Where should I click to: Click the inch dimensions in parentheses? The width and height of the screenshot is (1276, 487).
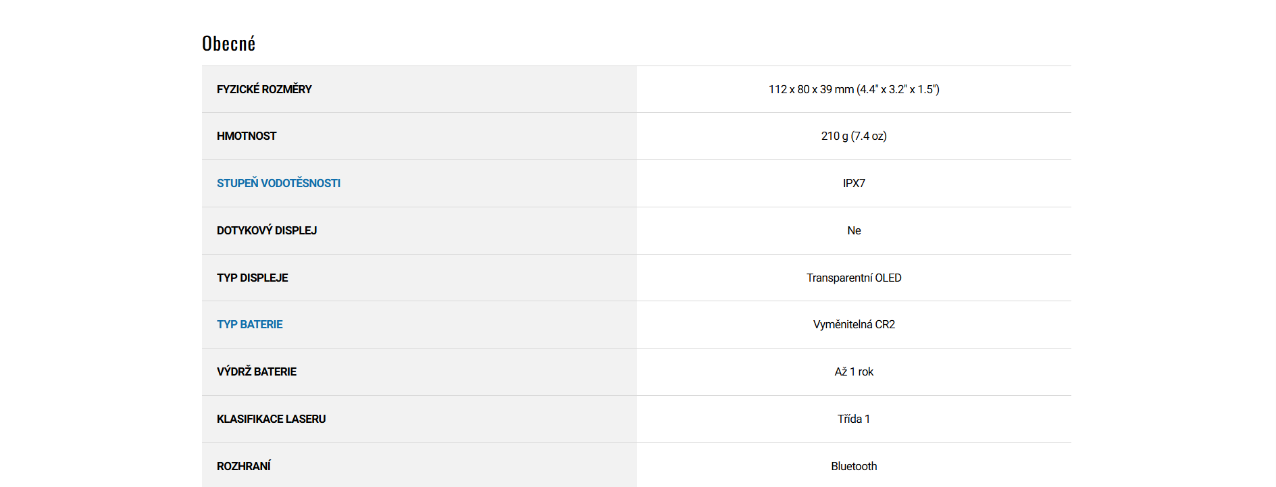click(898, 89)
